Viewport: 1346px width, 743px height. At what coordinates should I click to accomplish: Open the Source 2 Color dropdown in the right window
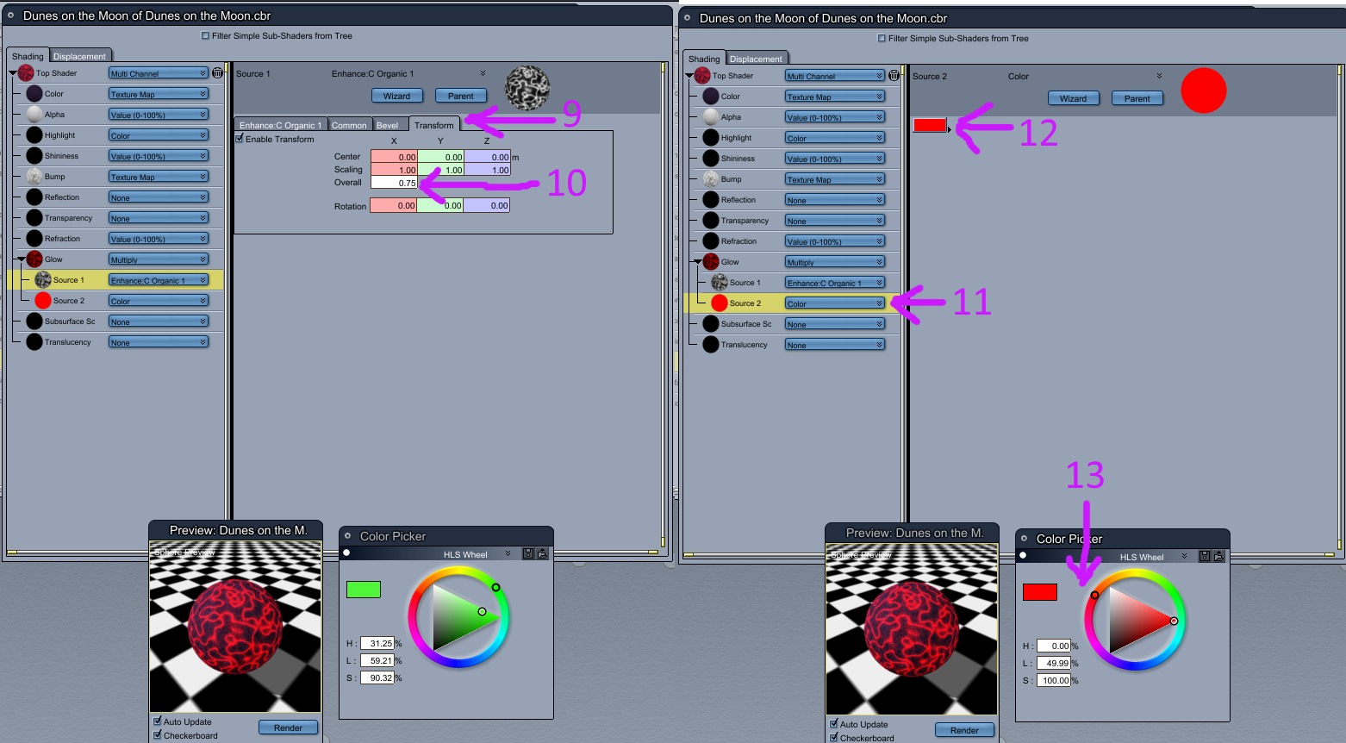(x=835, y=303)
